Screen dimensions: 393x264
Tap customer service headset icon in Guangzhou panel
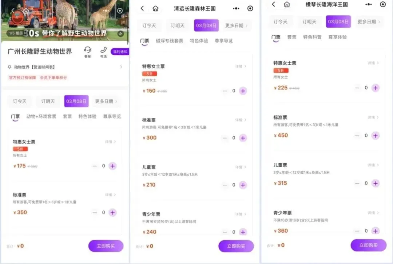click(87, 52)
